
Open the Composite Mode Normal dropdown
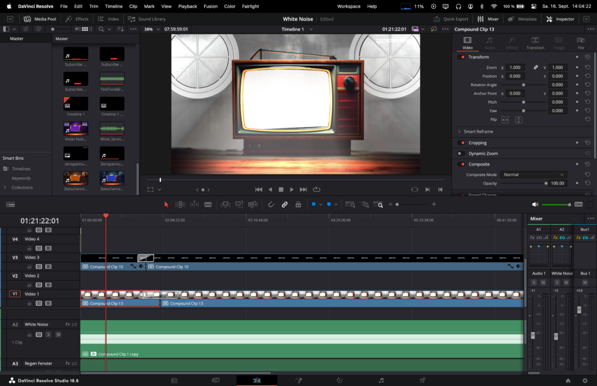click(533, 174)
